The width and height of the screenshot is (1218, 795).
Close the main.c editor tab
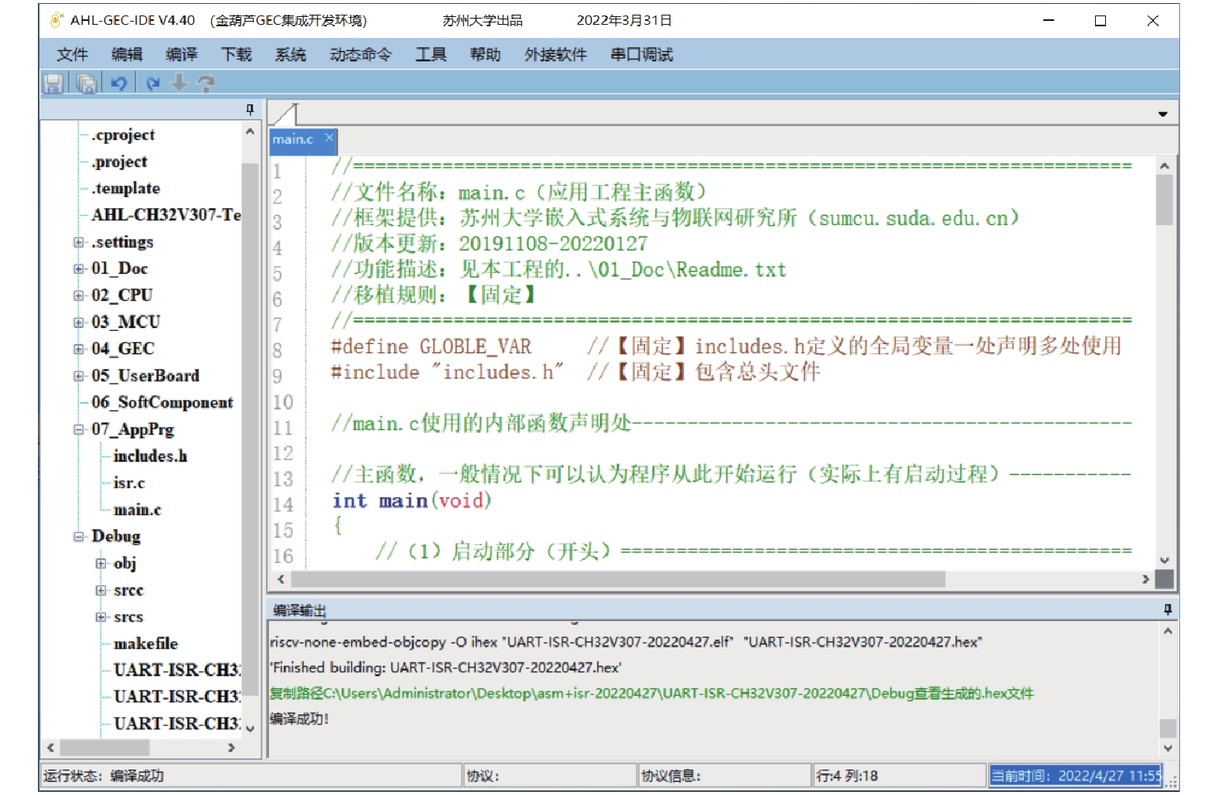[x=329, y=138]
